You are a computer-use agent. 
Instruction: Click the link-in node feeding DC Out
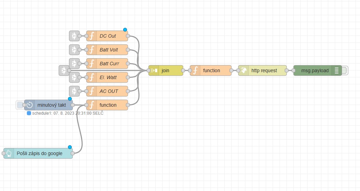tap(75, 36)
